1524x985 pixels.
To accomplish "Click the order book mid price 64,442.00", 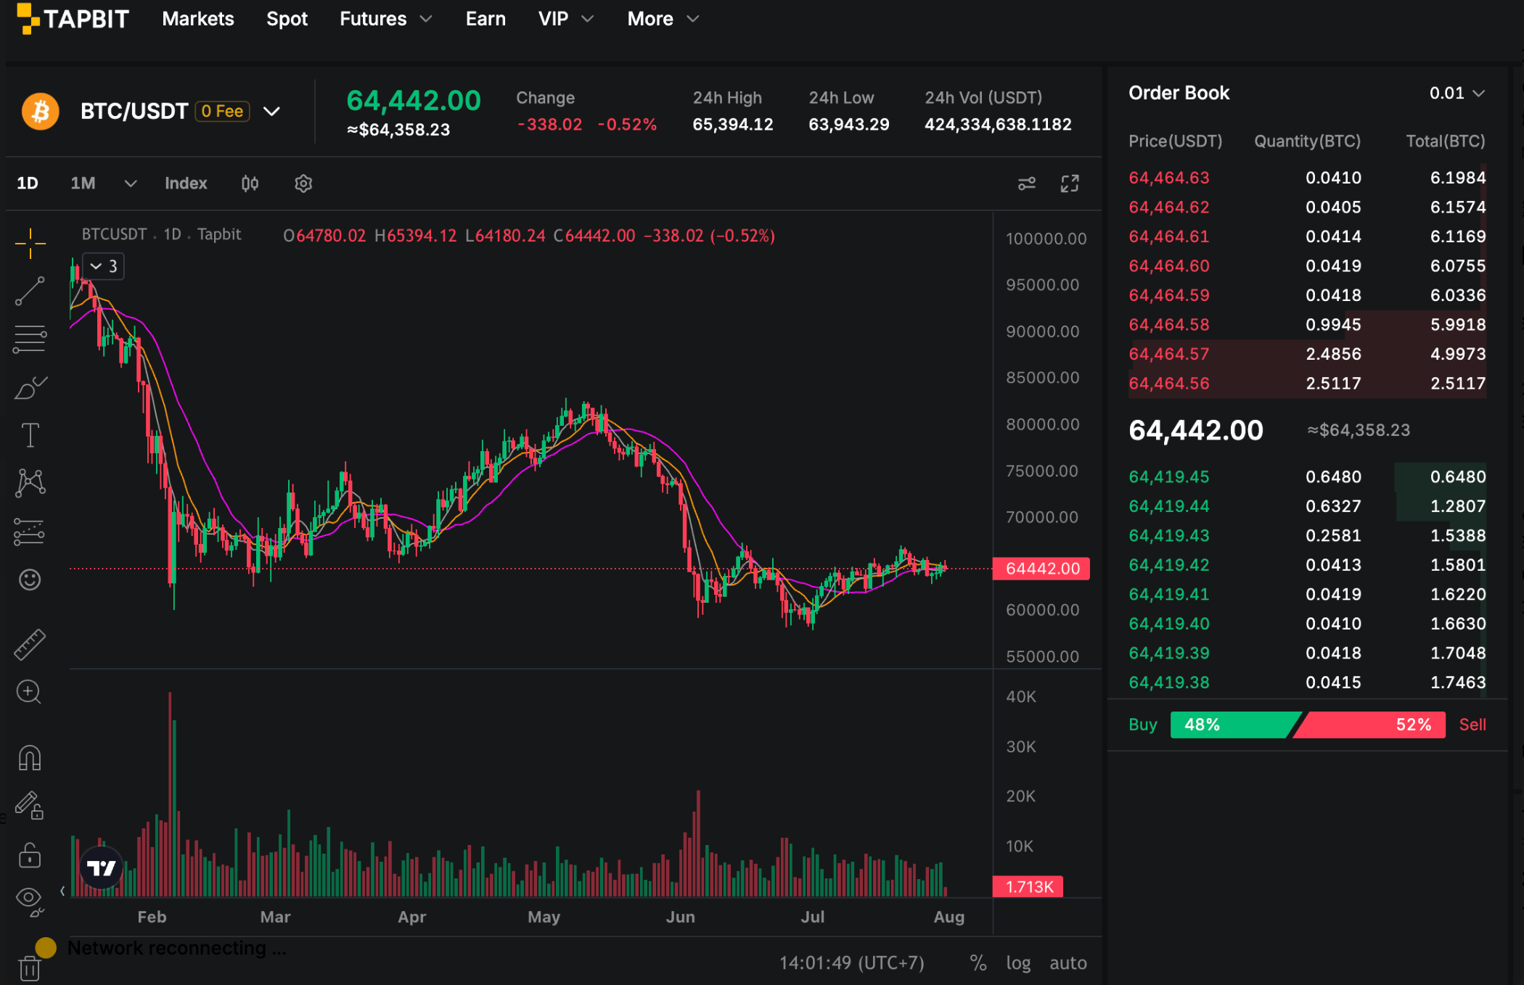I will tap(1196, 430).
